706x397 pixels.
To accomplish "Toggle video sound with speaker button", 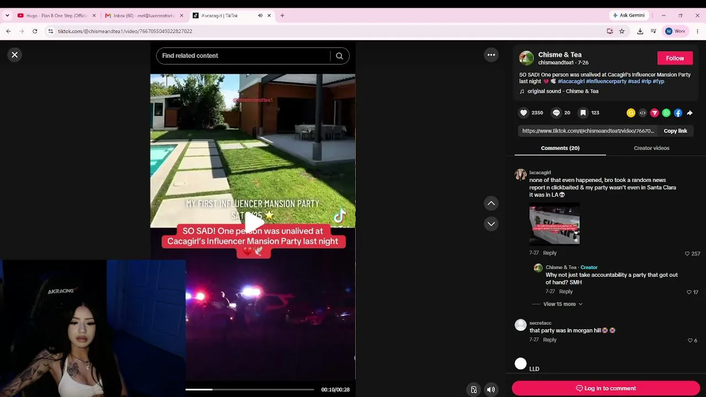I will (x=490, y=390).
